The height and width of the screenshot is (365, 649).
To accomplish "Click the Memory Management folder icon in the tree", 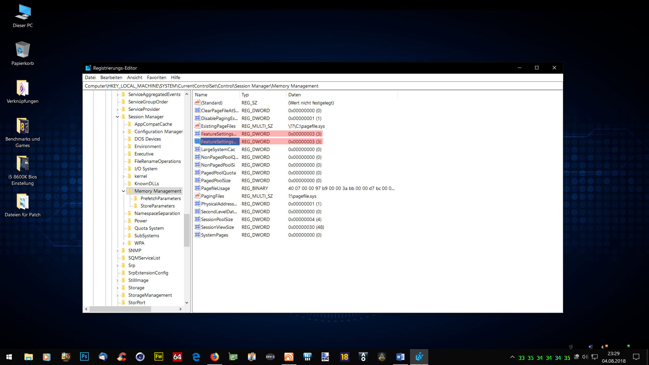I will pyautogui.click(x=130, y=191).
